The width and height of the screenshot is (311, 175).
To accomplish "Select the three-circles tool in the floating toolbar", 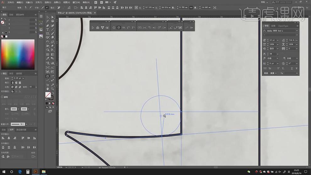I will [98, 28].
